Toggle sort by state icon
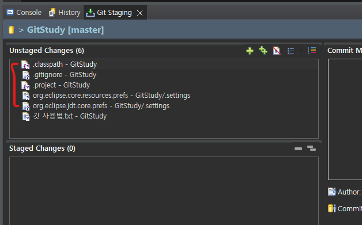Viewport: 362px width, 225px height. point(312,51)
